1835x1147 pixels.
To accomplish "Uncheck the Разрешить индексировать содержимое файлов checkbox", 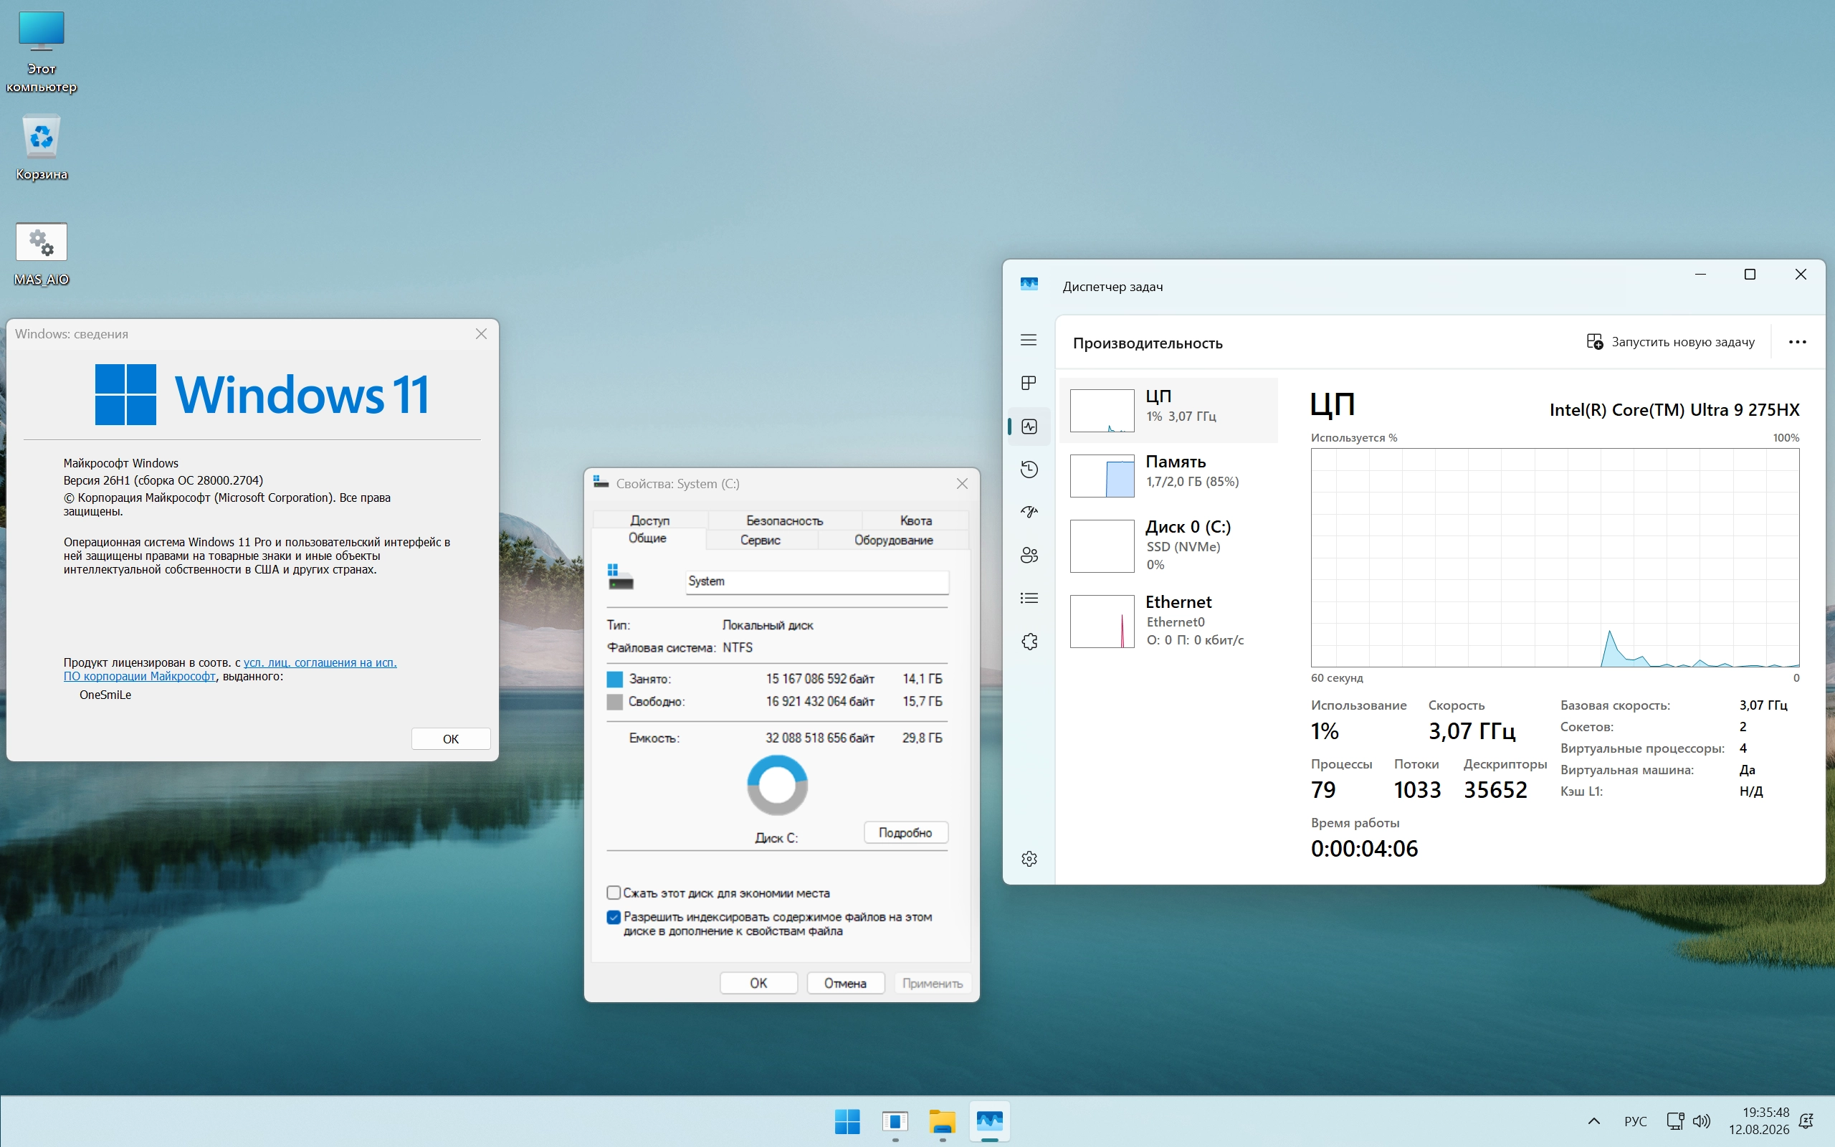I will [x=614, y=917].
